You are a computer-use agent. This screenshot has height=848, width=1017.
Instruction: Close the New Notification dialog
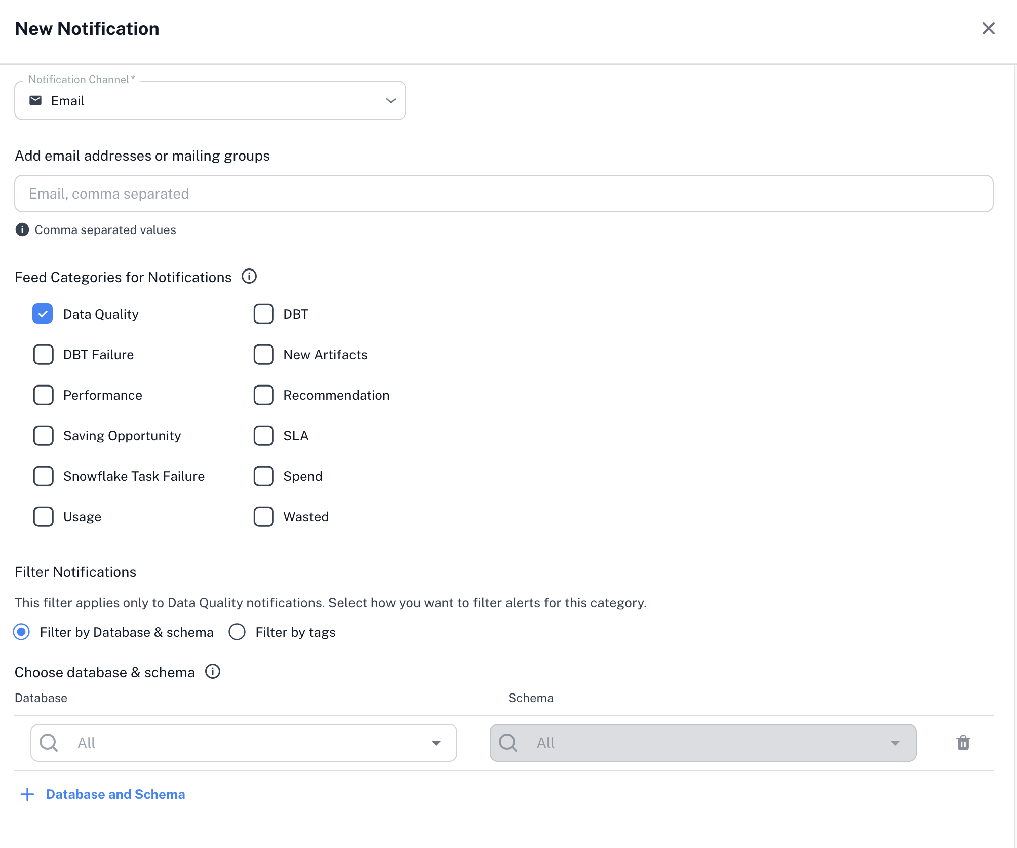coord(988,28)
